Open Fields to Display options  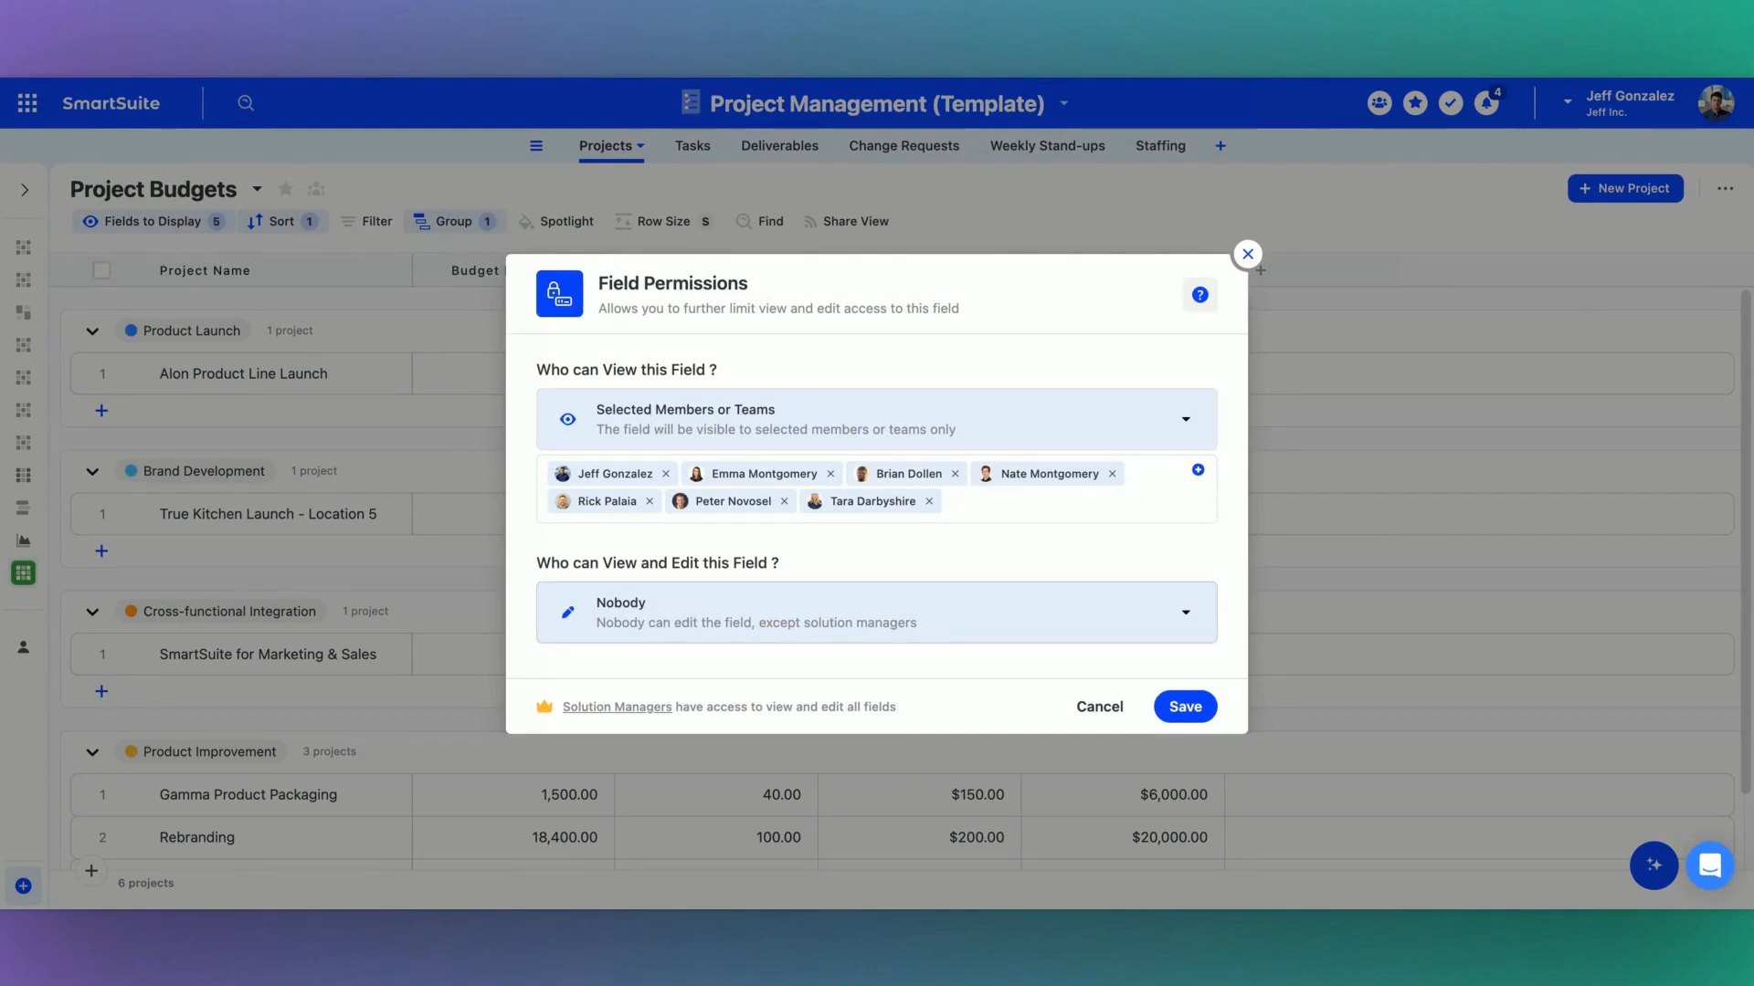[x=153, y=222]
